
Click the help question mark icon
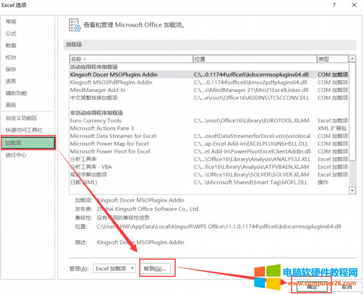pyautogui.click(x=333, y=5)
